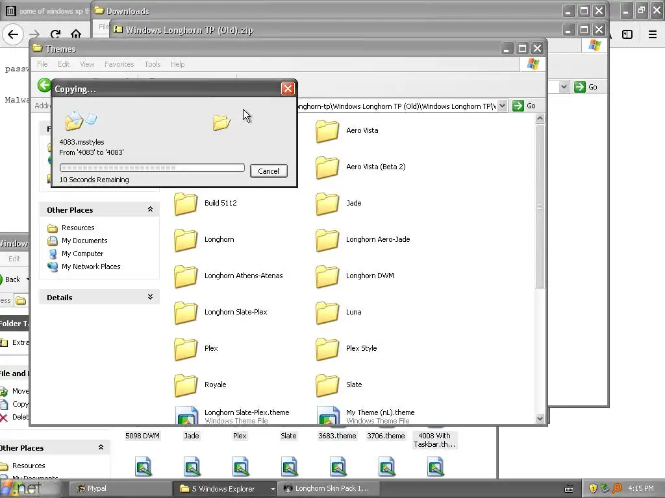665x498 pixels.
Task: Click the Themes window address path field
Action: [x=397, y=106]
